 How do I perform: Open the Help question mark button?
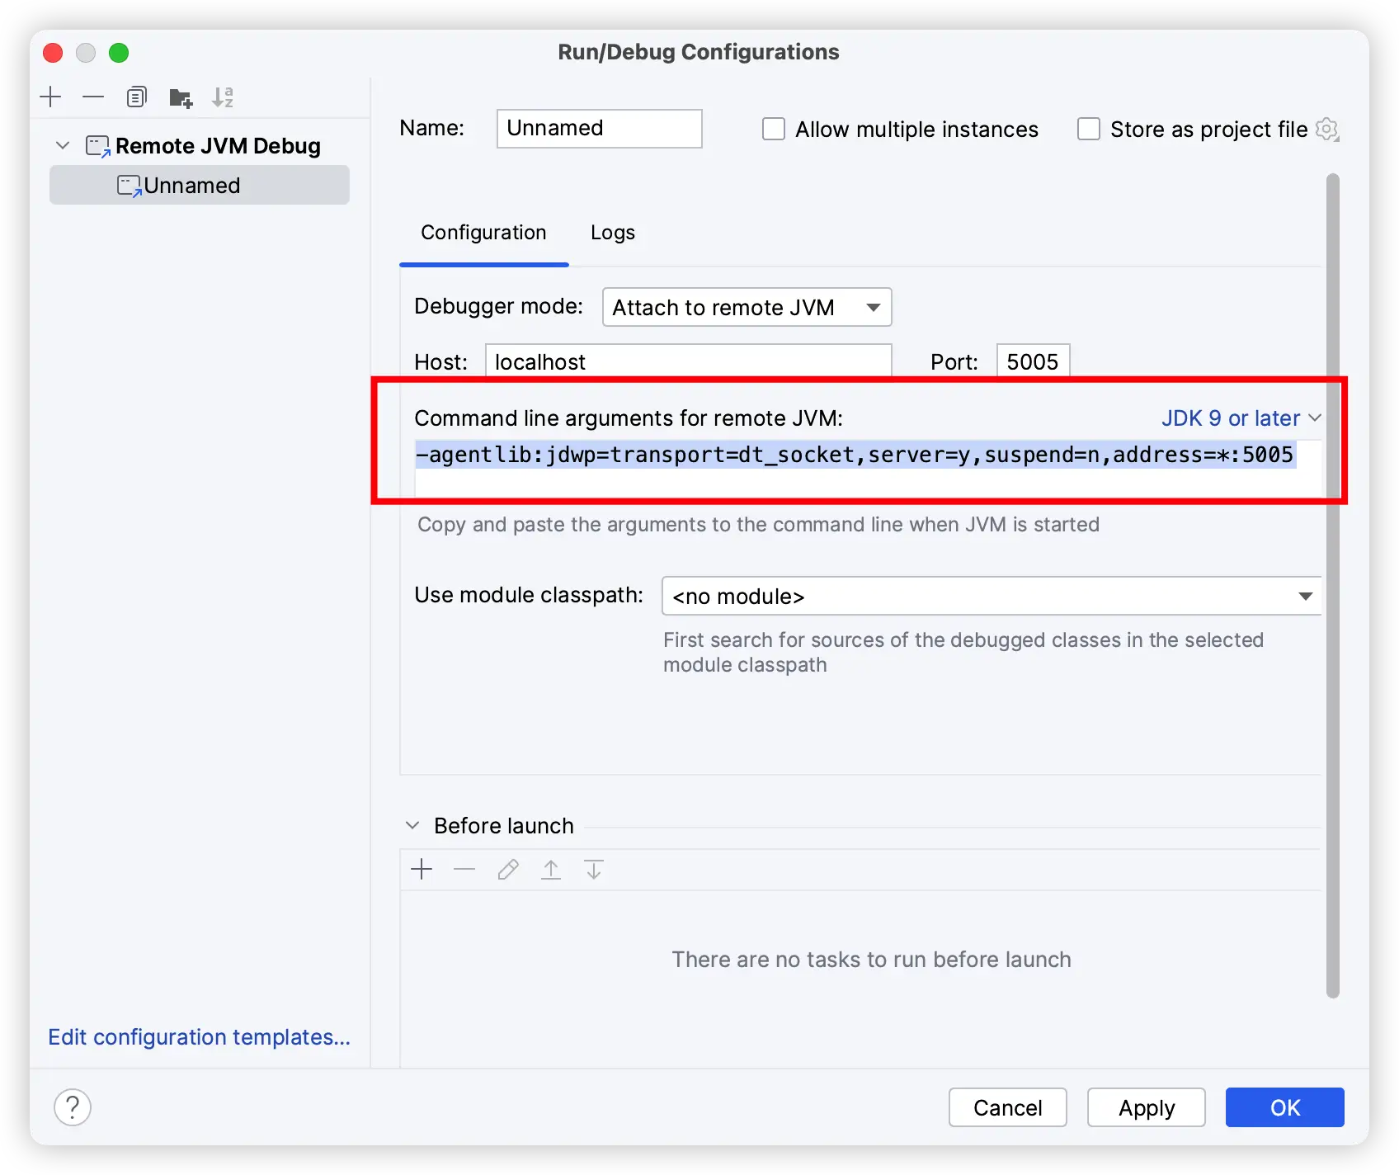73,1107
